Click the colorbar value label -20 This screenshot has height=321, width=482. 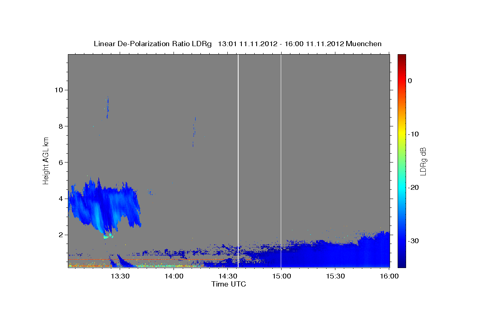point(413,187)
